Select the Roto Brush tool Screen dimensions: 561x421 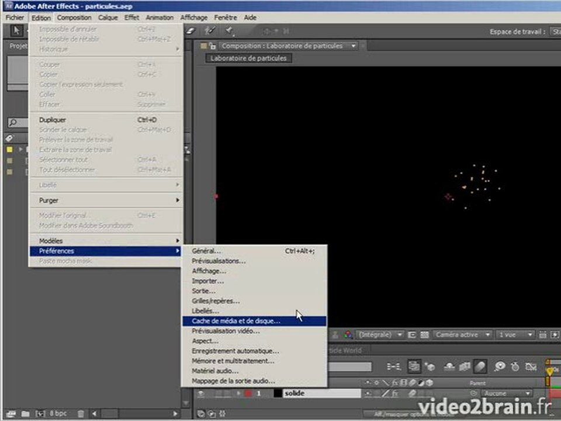pos(210,31)
